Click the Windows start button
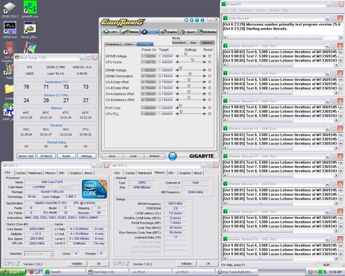 13,272
